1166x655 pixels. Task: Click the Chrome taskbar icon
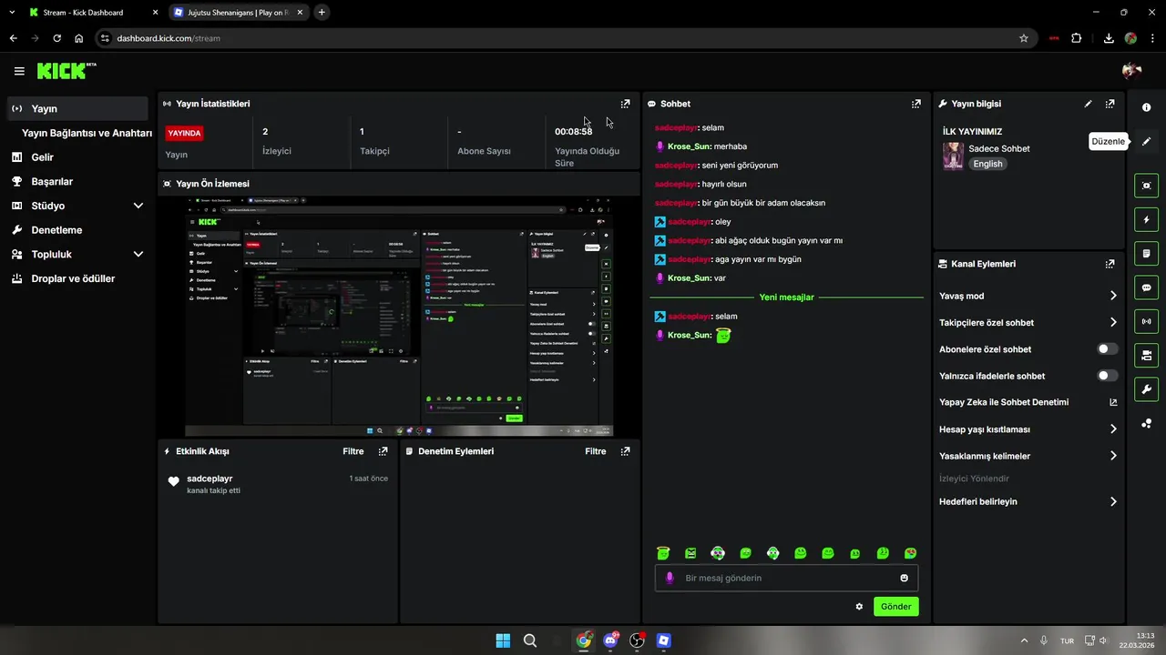583,640
